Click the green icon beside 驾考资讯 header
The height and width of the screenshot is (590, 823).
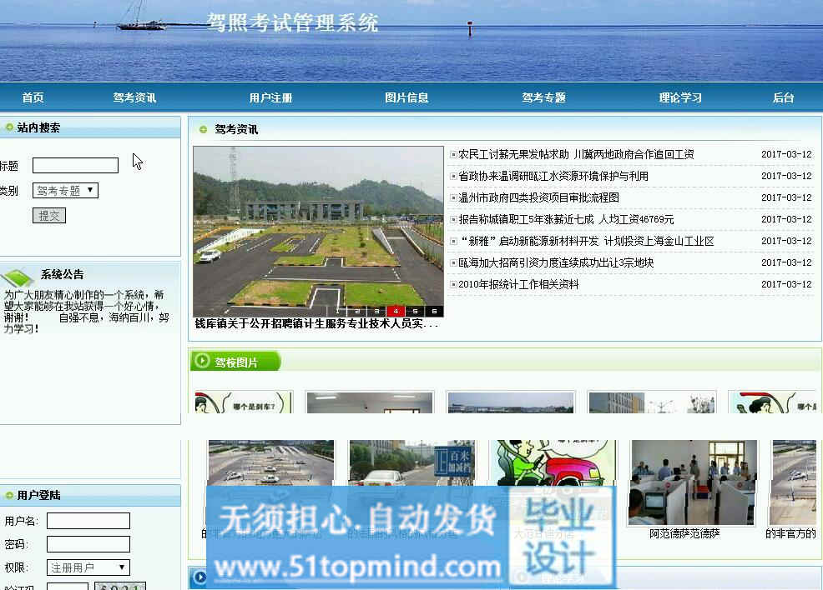pos(203,129)
